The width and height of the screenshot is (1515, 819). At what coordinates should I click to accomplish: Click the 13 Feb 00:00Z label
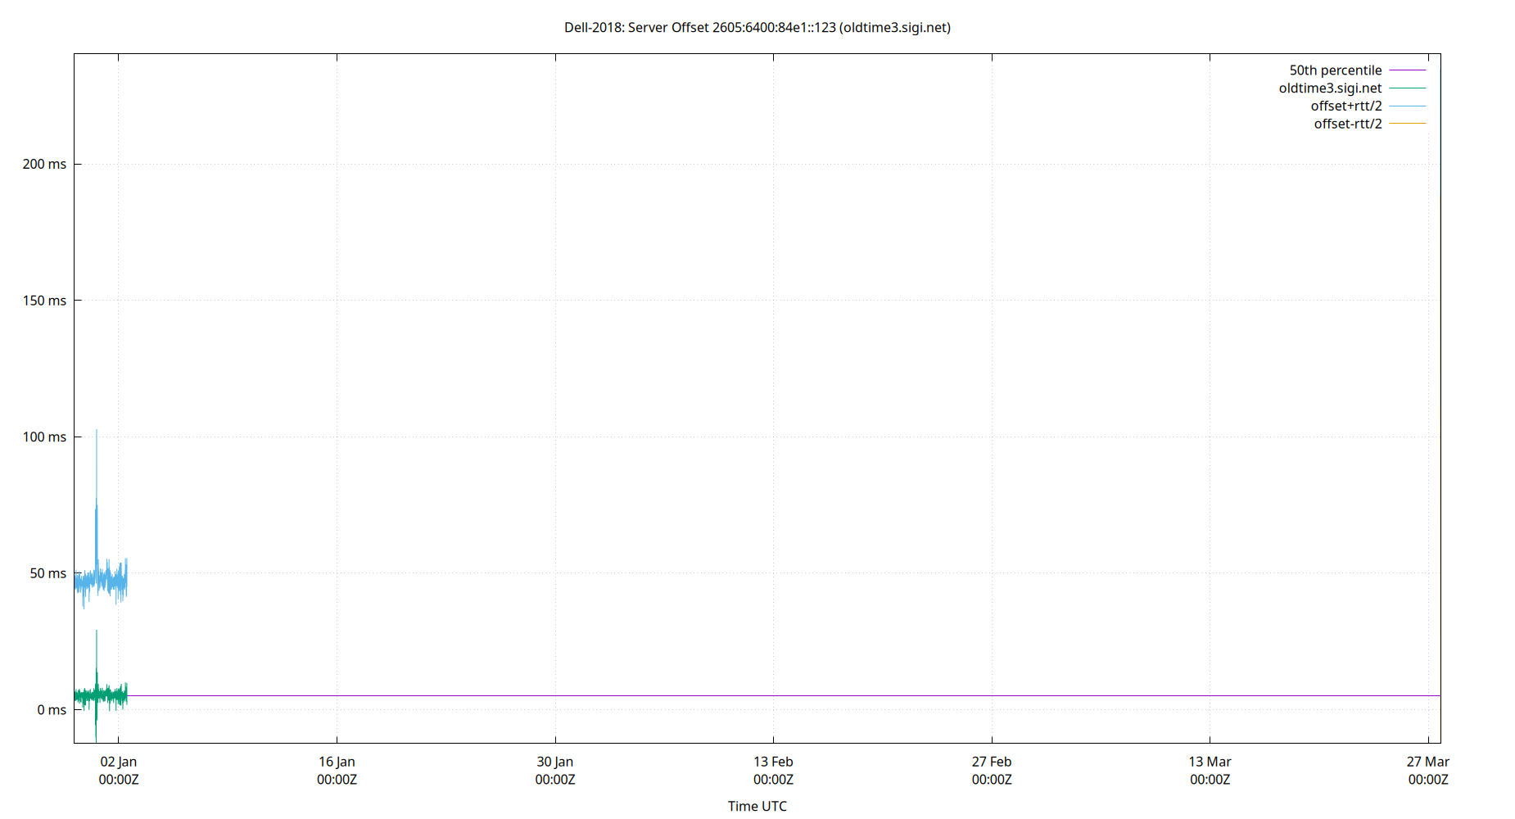(x=773, y=770)
